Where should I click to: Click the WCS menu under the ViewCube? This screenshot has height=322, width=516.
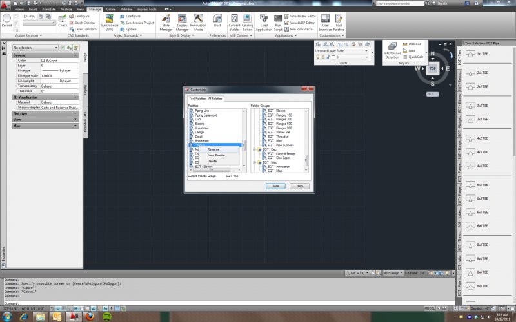click(x=432, y=94)
